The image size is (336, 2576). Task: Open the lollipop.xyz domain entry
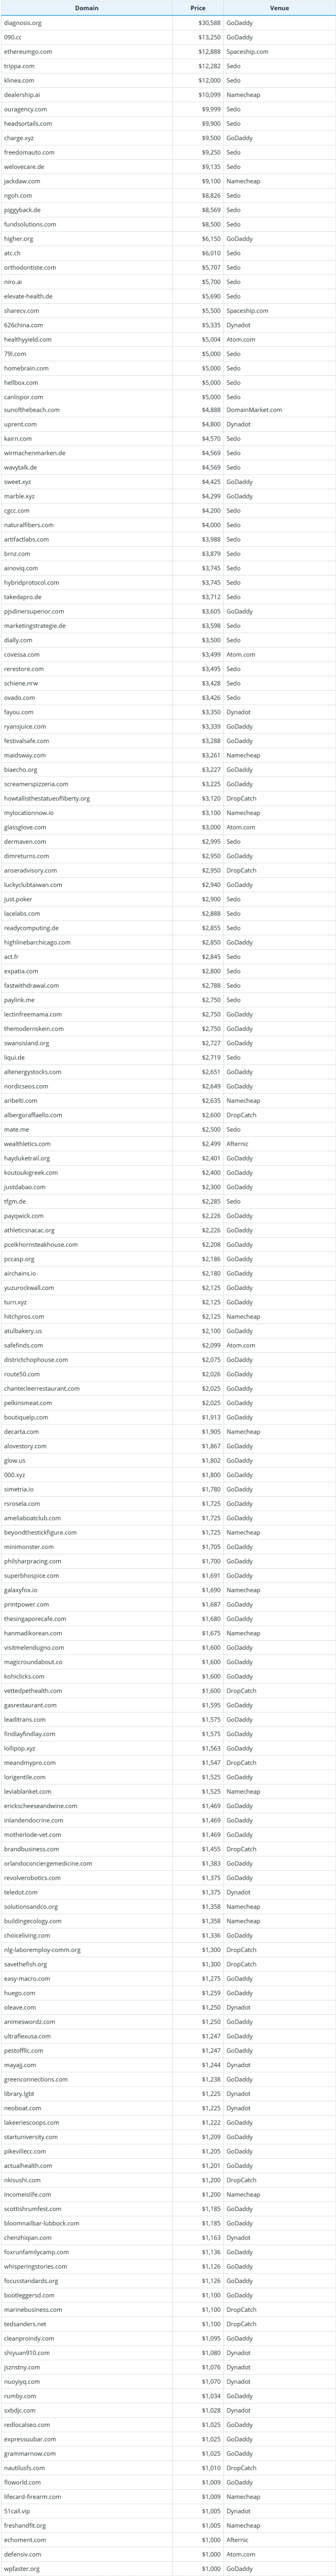coord(20,1749)
